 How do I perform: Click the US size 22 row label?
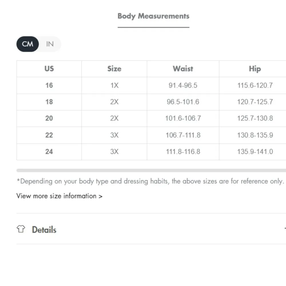point(49,135)
